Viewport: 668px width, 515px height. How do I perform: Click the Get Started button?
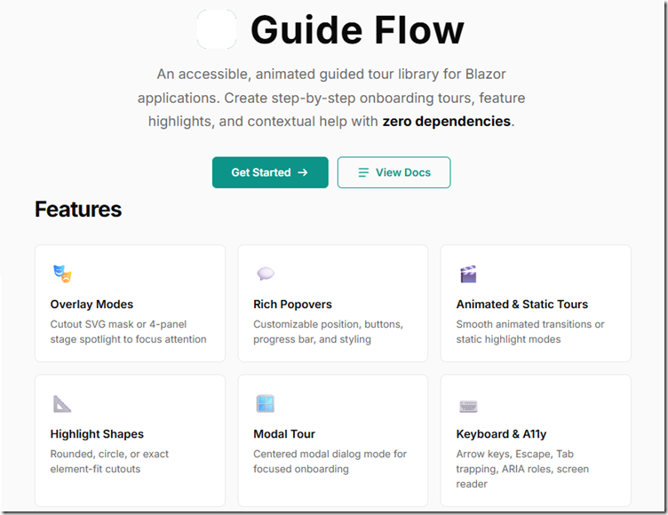coord(270,172)
